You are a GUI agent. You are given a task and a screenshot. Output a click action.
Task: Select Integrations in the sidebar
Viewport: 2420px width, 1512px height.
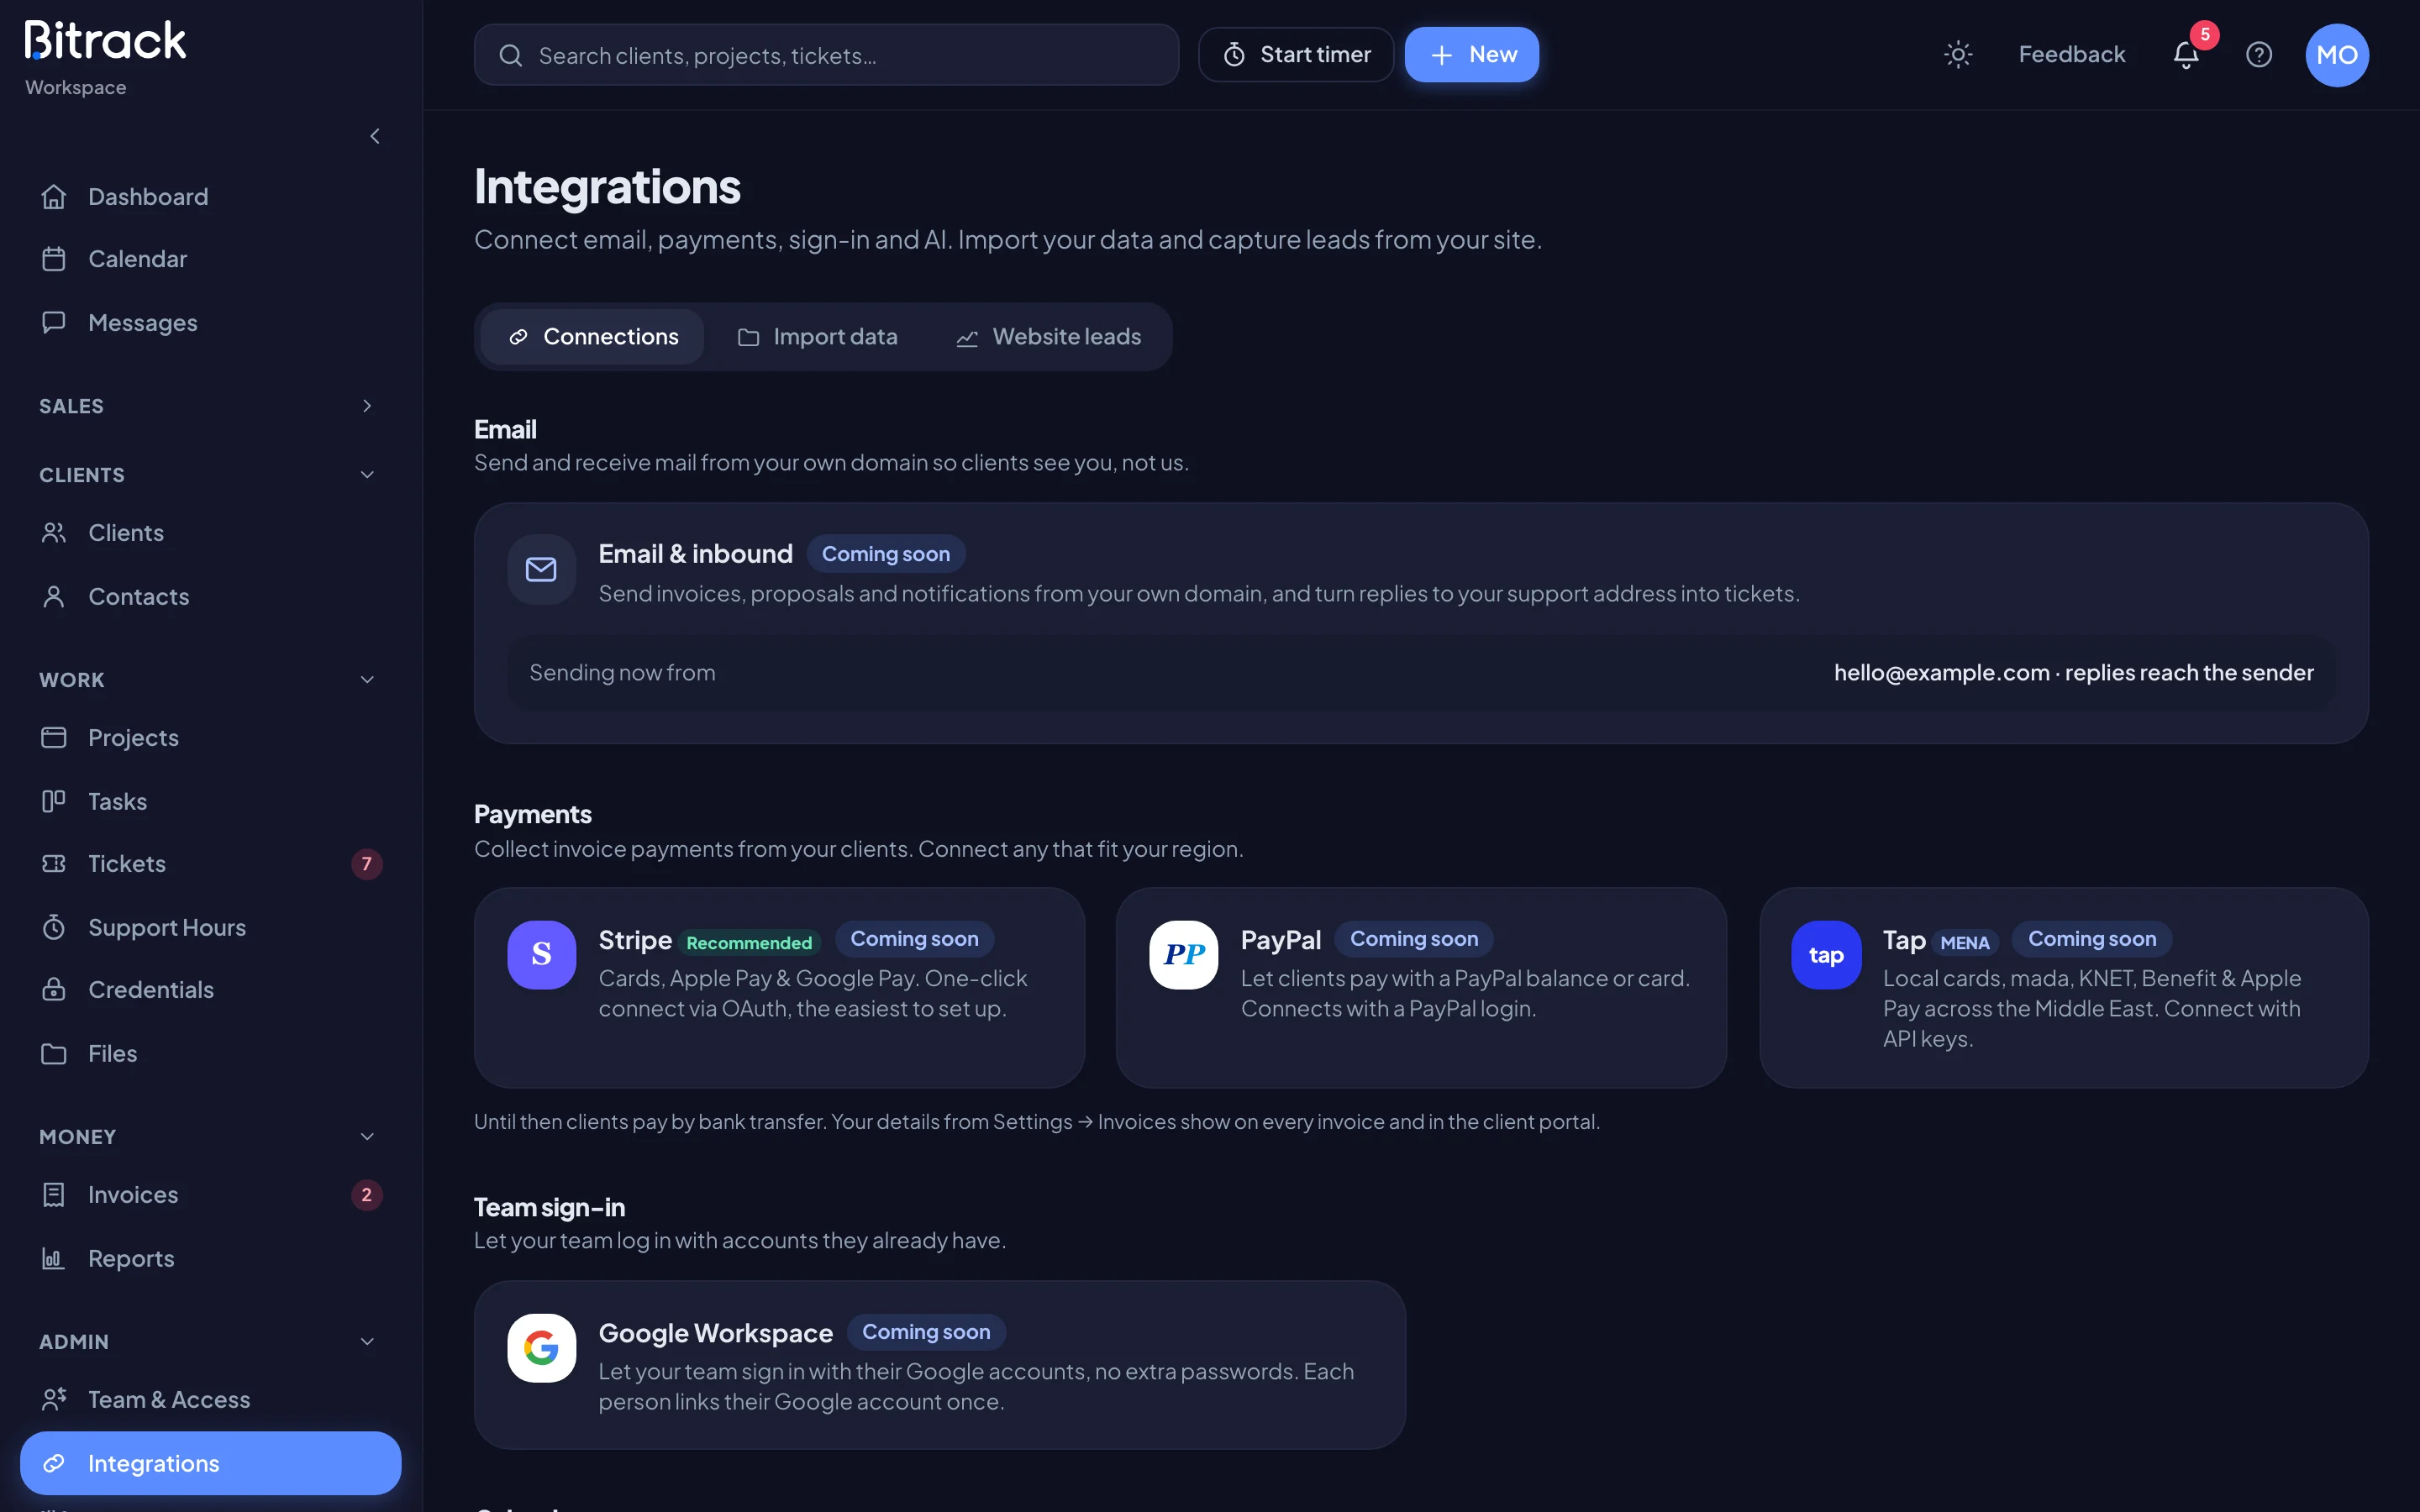[x=210, y=1464]
